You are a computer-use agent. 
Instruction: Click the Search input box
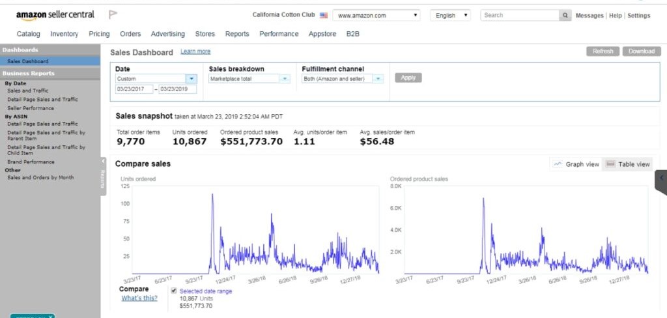coord(520,16)
